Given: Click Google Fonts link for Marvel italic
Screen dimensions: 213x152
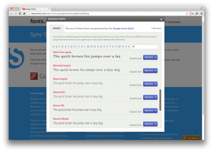Looking at the screenshot, I should (x=136, y=98).
